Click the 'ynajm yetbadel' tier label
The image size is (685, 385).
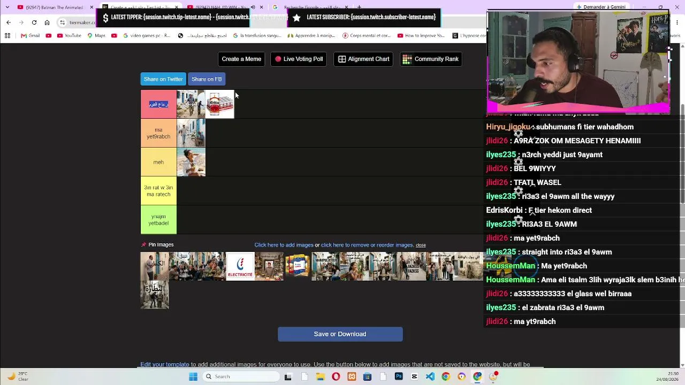(158, 220)
